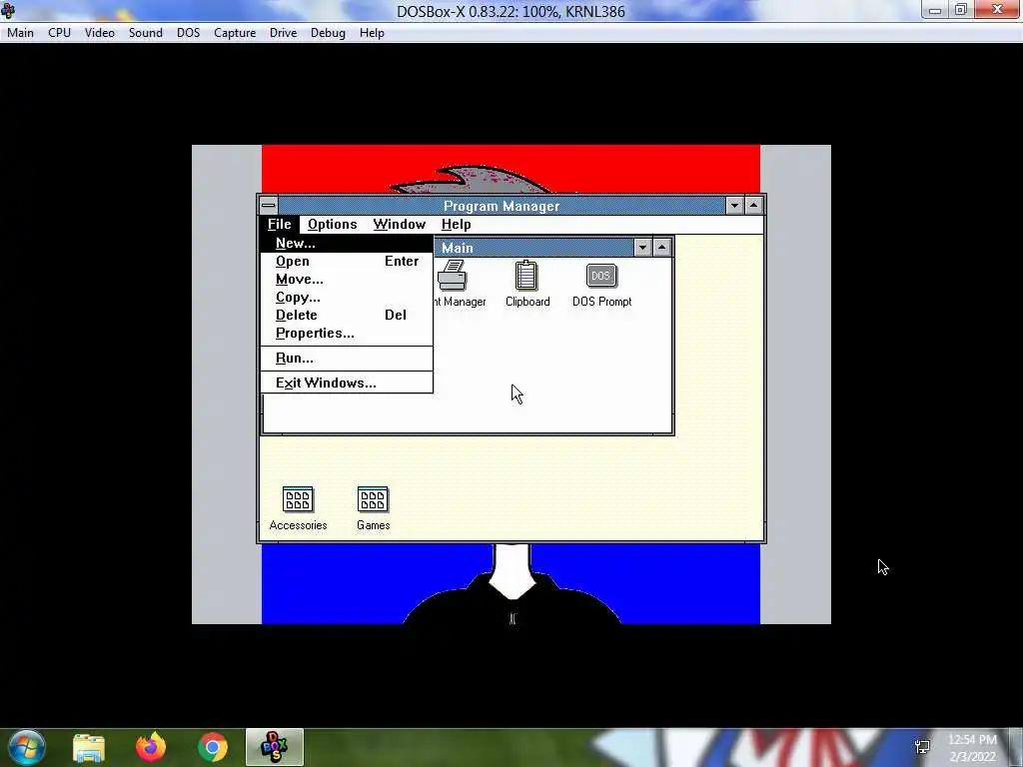Viewport: 1023px width, 767px height.
Task: Choose New... from the File menu
Action: point(347,244)
